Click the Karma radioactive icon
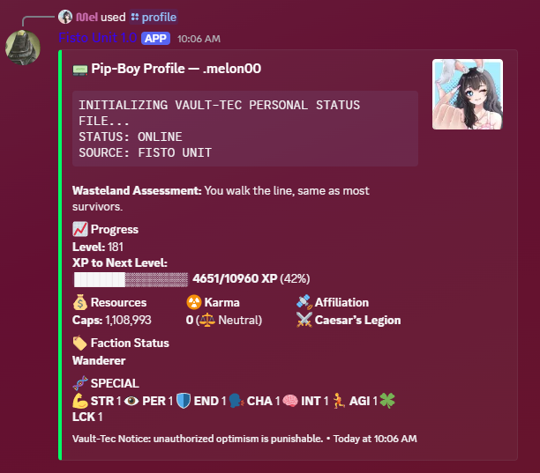 (x=194, y=302)
